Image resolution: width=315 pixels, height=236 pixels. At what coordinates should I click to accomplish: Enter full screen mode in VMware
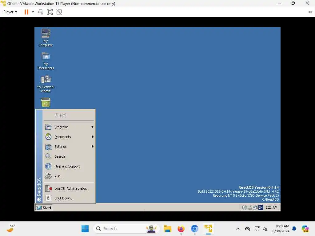tap(50, 12)
